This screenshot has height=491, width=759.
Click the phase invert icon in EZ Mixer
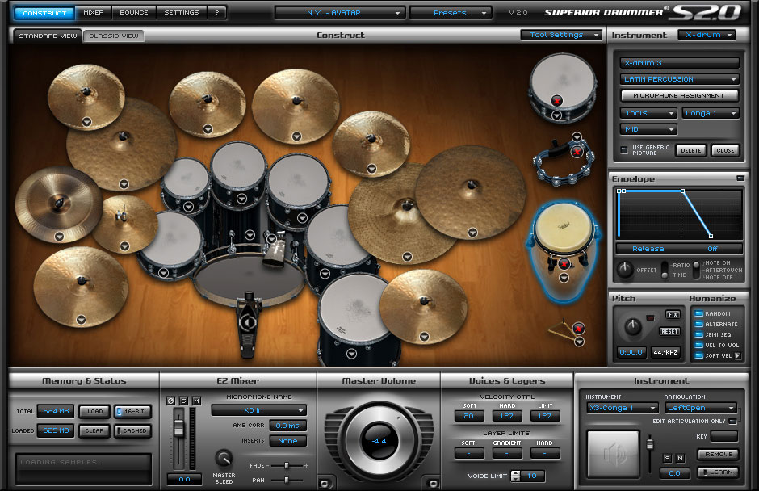tap(170, 401)
